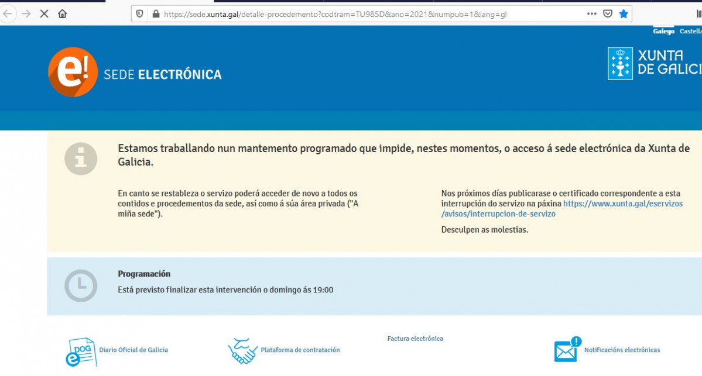Switch language to Castellano
Image resolution: width=702 pixels, height=376 pixels.
(x=690, y=32)
